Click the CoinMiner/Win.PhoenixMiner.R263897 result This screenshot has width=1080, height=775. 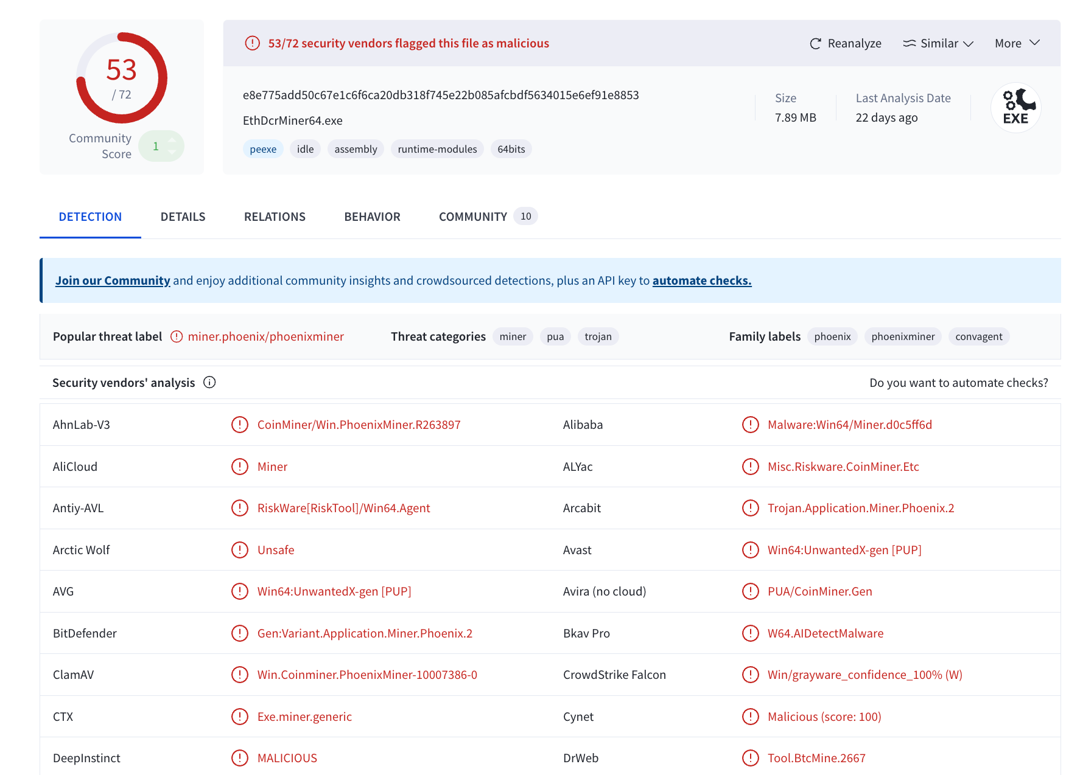click(359, 425)
